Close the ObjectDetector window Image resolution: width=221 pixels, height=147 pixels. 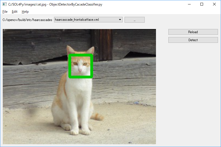click(214, 4)
